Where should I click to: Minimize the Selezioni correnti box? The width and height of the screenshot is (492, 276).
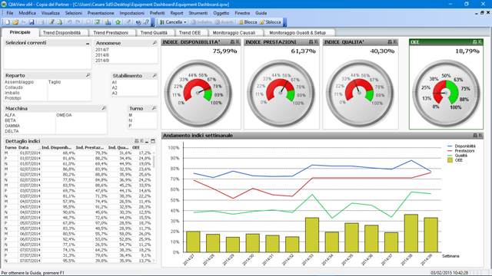(x=88, y=44)
